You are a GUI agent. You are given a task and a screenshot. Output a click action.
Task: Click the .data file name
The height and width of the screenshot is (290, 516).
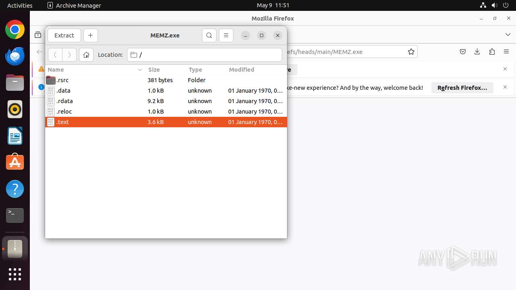[x=63, y=91]
